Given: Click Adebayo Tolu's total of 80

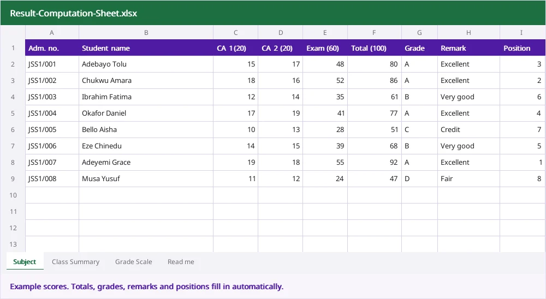Looking at the screenshot, I should tap(375, 64).
